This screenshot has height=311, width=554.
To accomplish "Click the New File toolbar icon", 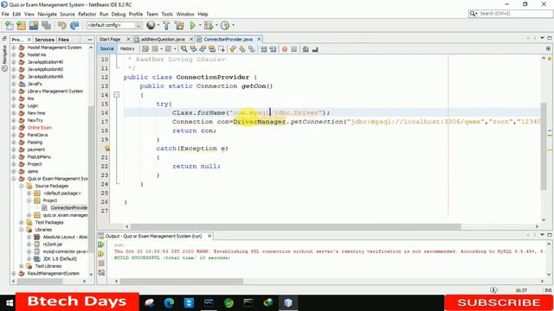I will [x=10, y=25].
